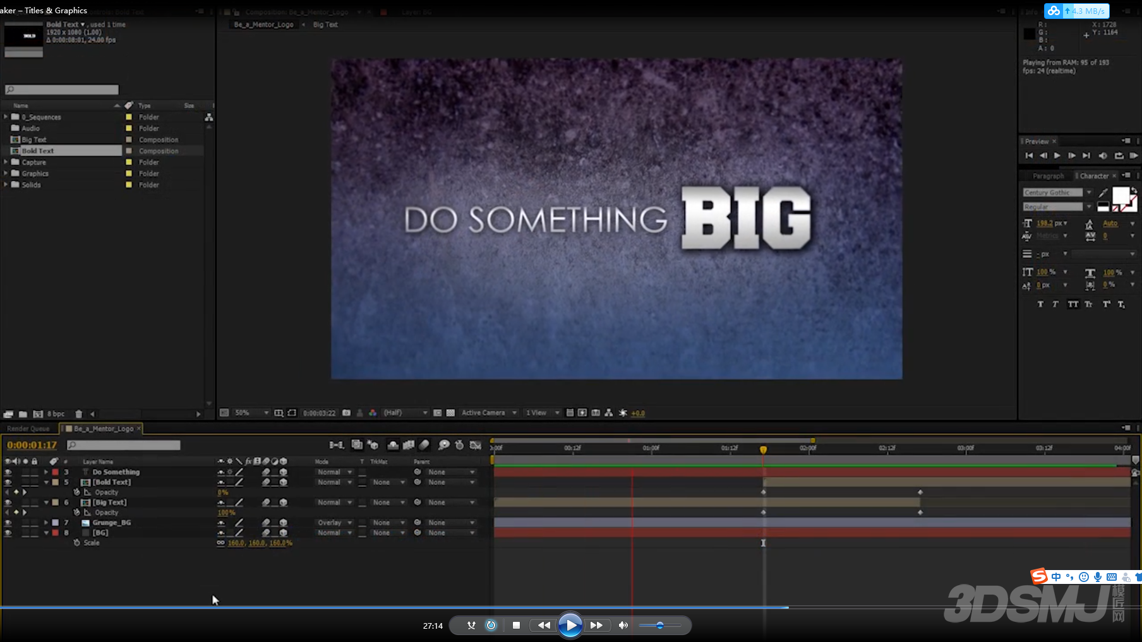This screenshot has height=642, width=1142.
Task: Open the Active Camera view dropdown
Action: (x=489, y=413)
